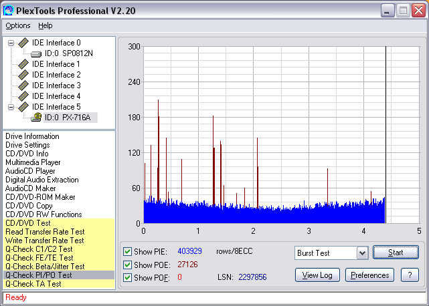Open AudioCD Player
The width and height of the screenshot is (429, 306).
tap(30, 171)
